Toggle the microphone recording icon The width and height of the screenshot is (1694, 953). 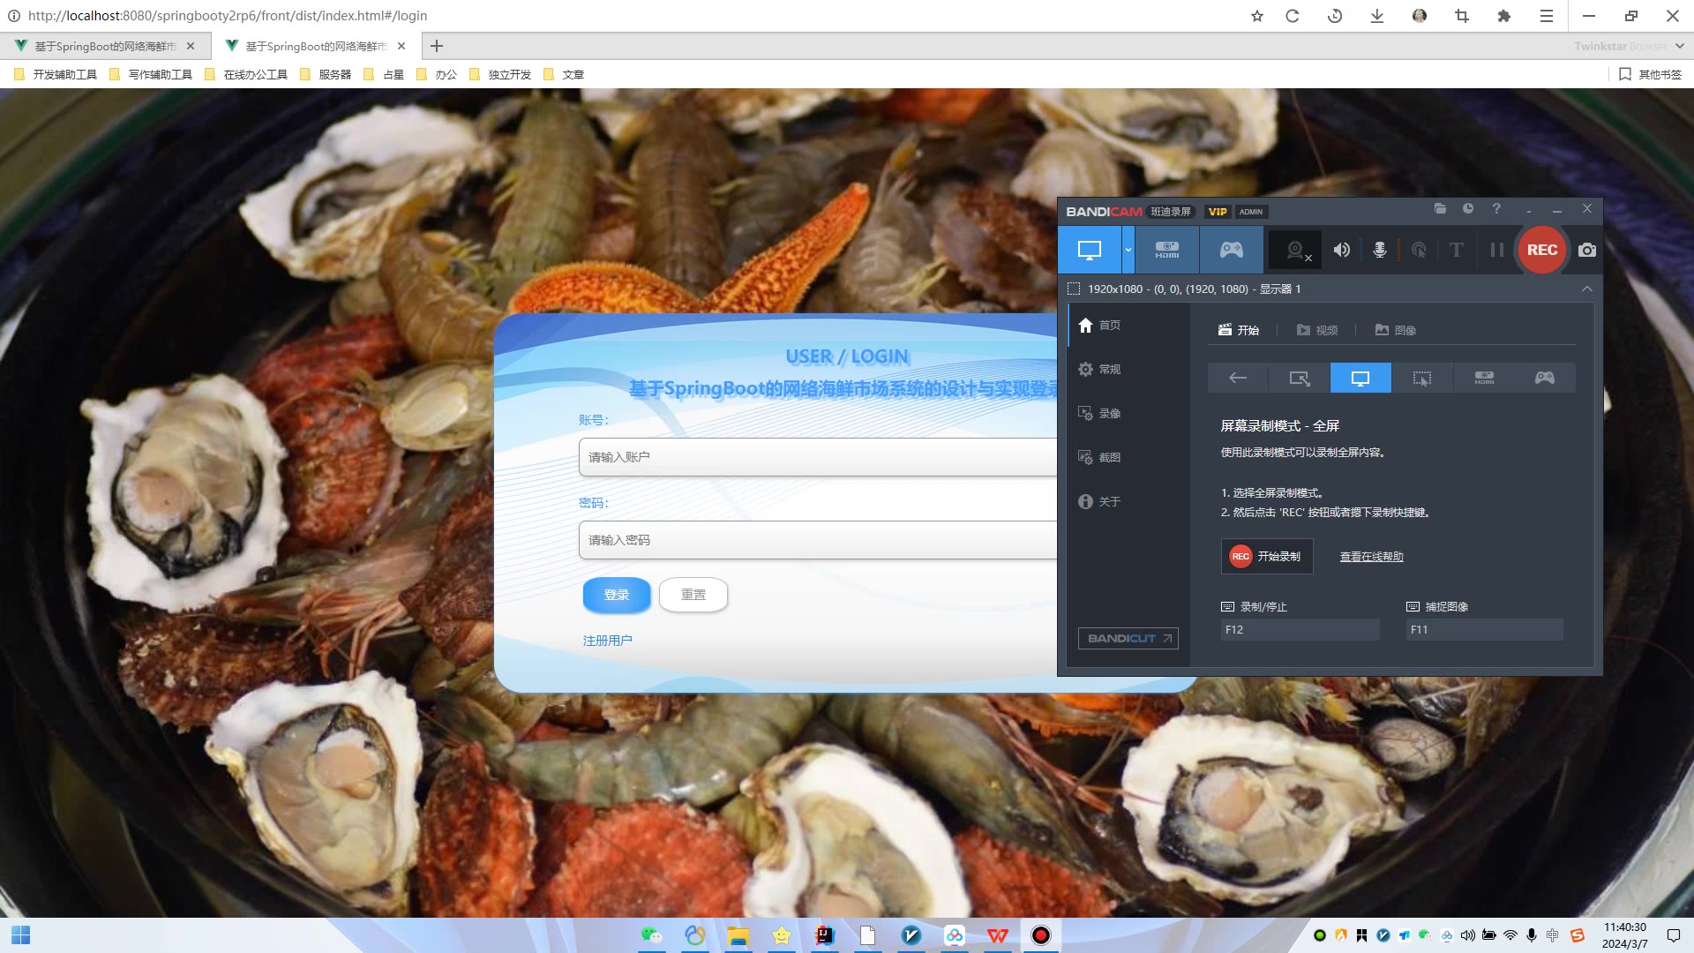coord(1380,250)
